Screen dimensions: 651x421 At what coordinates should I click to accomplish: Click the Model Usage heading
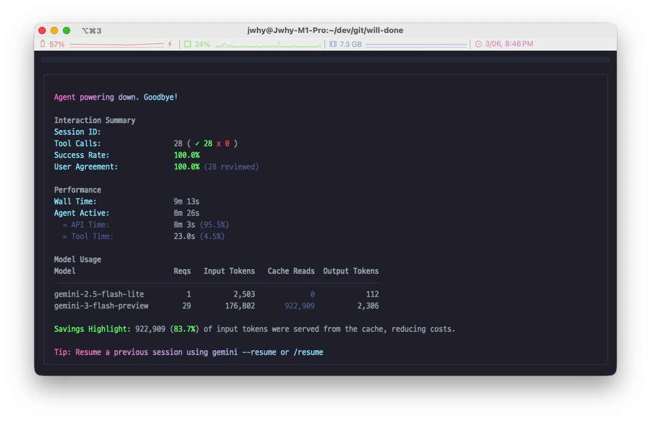pyautogui.click(x=77, y=260)
